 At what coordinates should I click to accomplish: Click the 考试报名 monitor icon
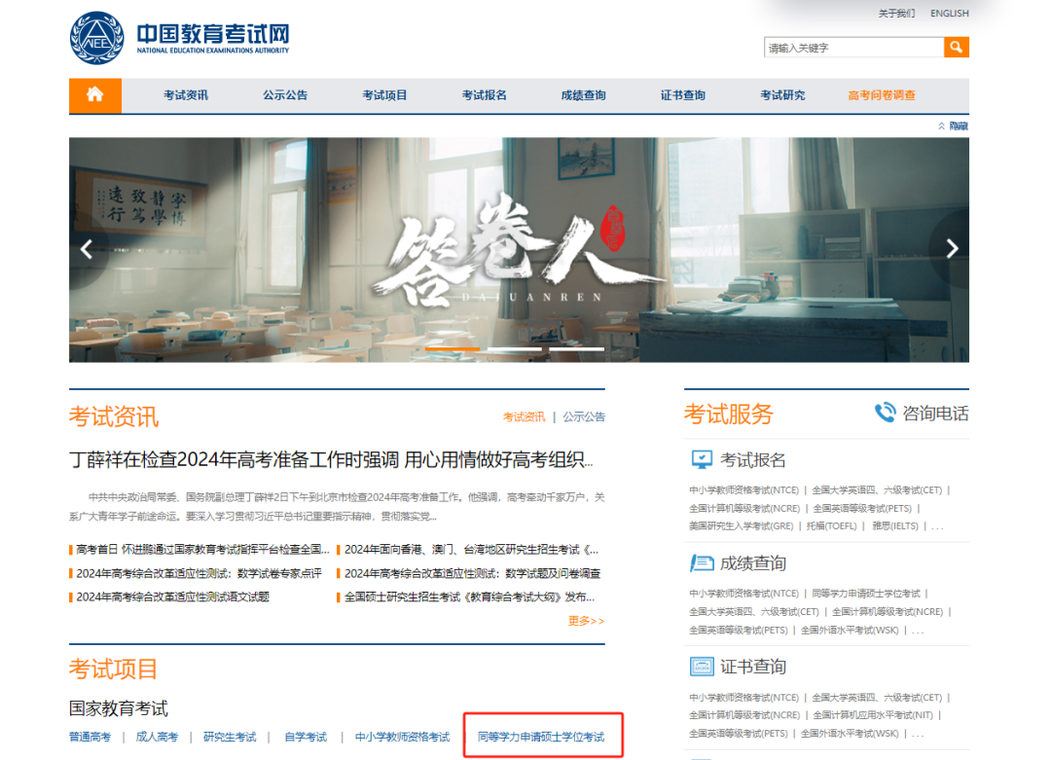[x=701, y=459]
